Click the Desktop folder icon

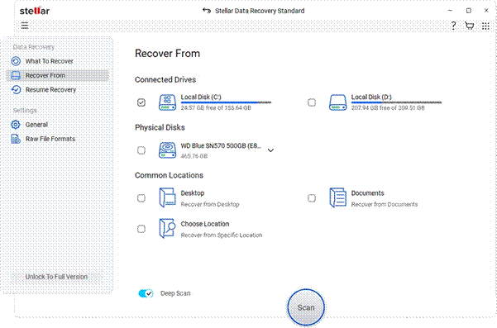tap(167, 197)
